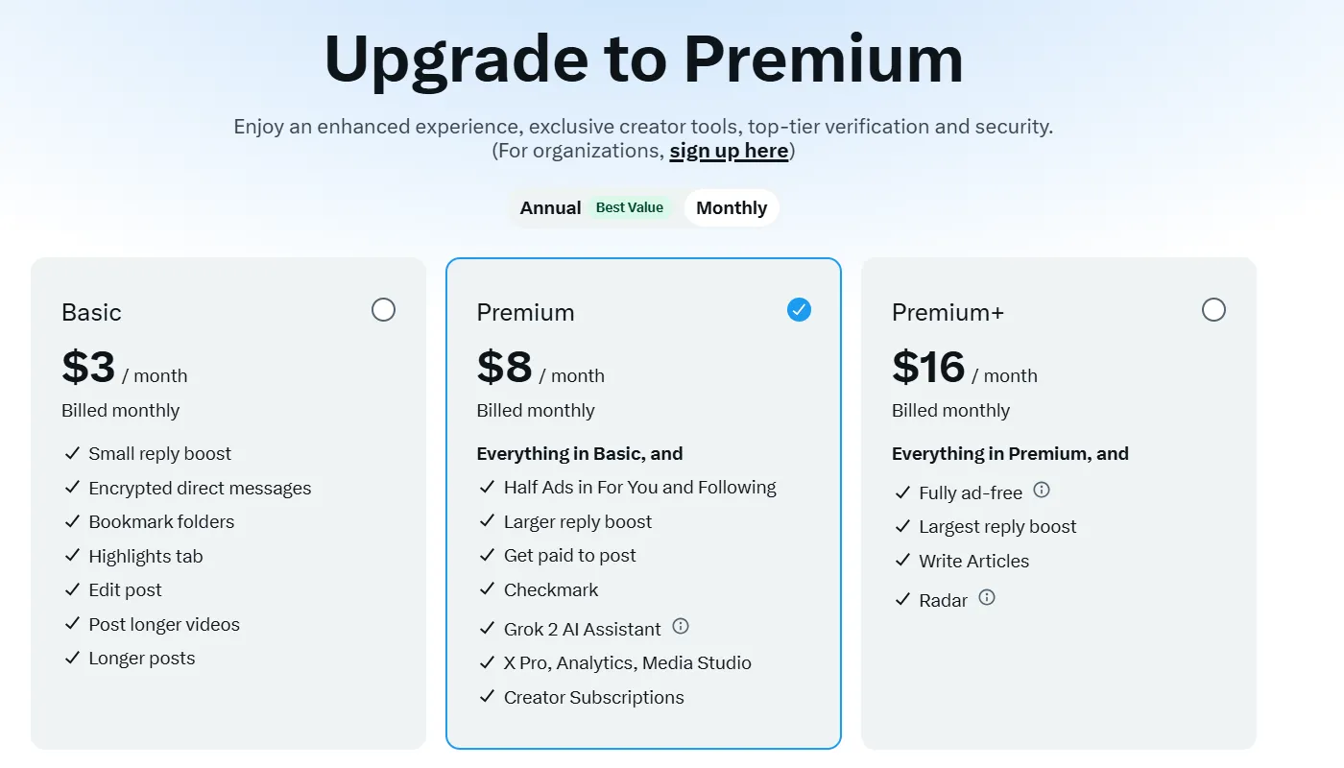Click the checkmark beside Largest reply boost
Image resolution: width=1344 pixels, height=768 pixels.
point(901,526)
